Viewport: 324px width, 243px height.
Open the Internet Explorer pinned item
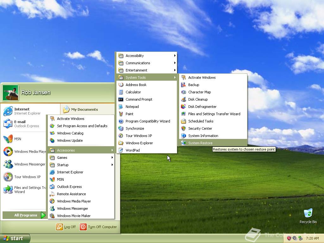pyautogui.click(x=24, y=111)
